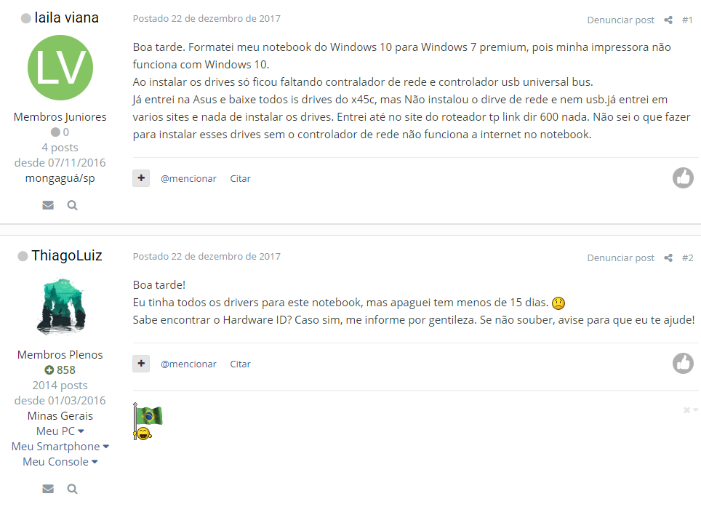Expand Meu PC details
This screenshot has height=507, width=701.
tap(60, 431)
